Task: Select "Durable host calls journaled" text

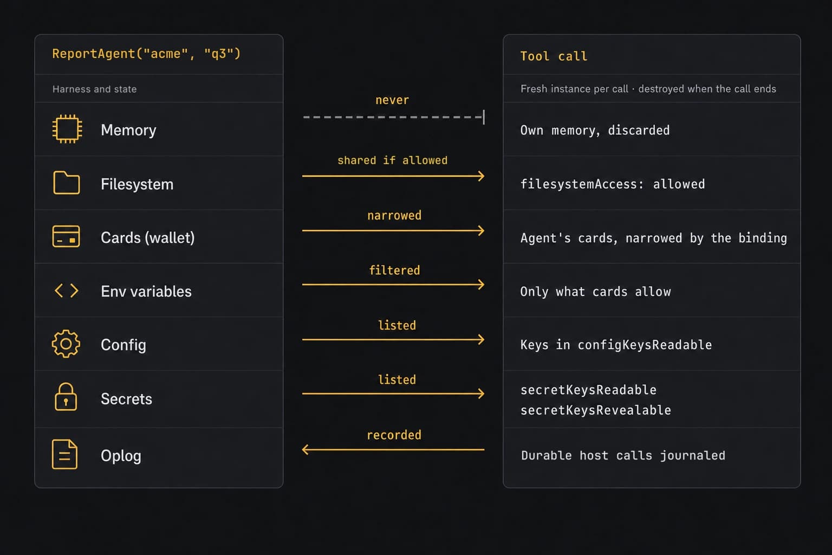Action: pyautogui.click(x=623, y=455)
